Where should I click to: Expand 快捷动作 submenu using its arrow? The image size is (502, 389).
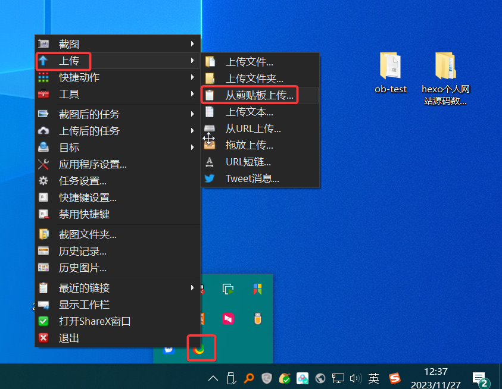[x=192, y=77]
